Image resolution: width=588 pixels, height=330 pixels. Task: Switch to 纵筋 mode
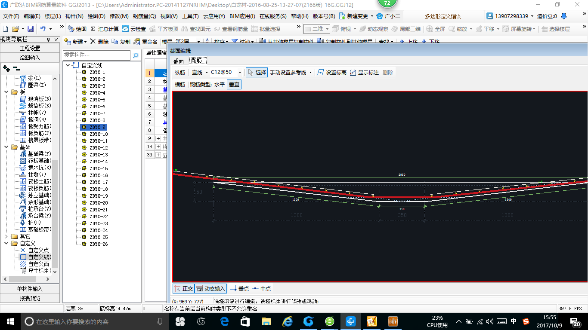180,72
